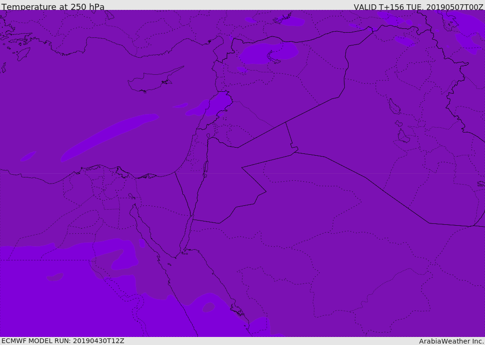Click the Lake Tharthar outline in Iraq
This screenshot has height=345, width=485.
(394, 106)
